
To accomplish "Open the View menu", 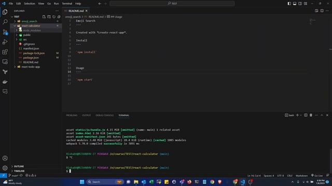I will tap(41, 4).
